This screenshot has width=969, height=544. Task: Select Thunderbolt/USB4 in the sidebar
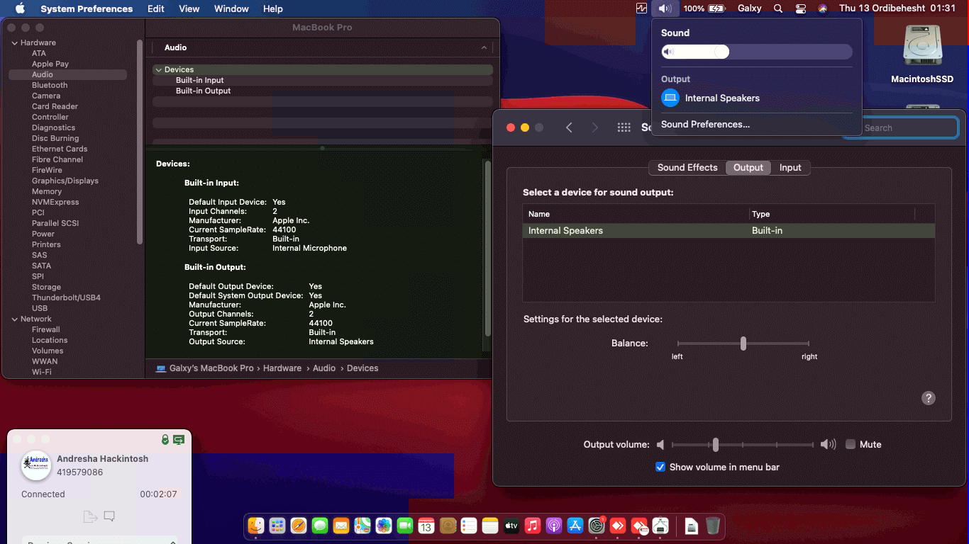point(66,298)
